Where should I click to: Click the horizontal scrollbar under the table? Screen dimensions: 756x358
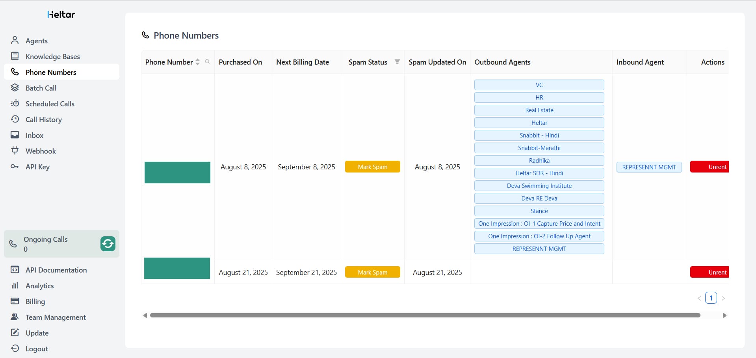coord(425,315)
